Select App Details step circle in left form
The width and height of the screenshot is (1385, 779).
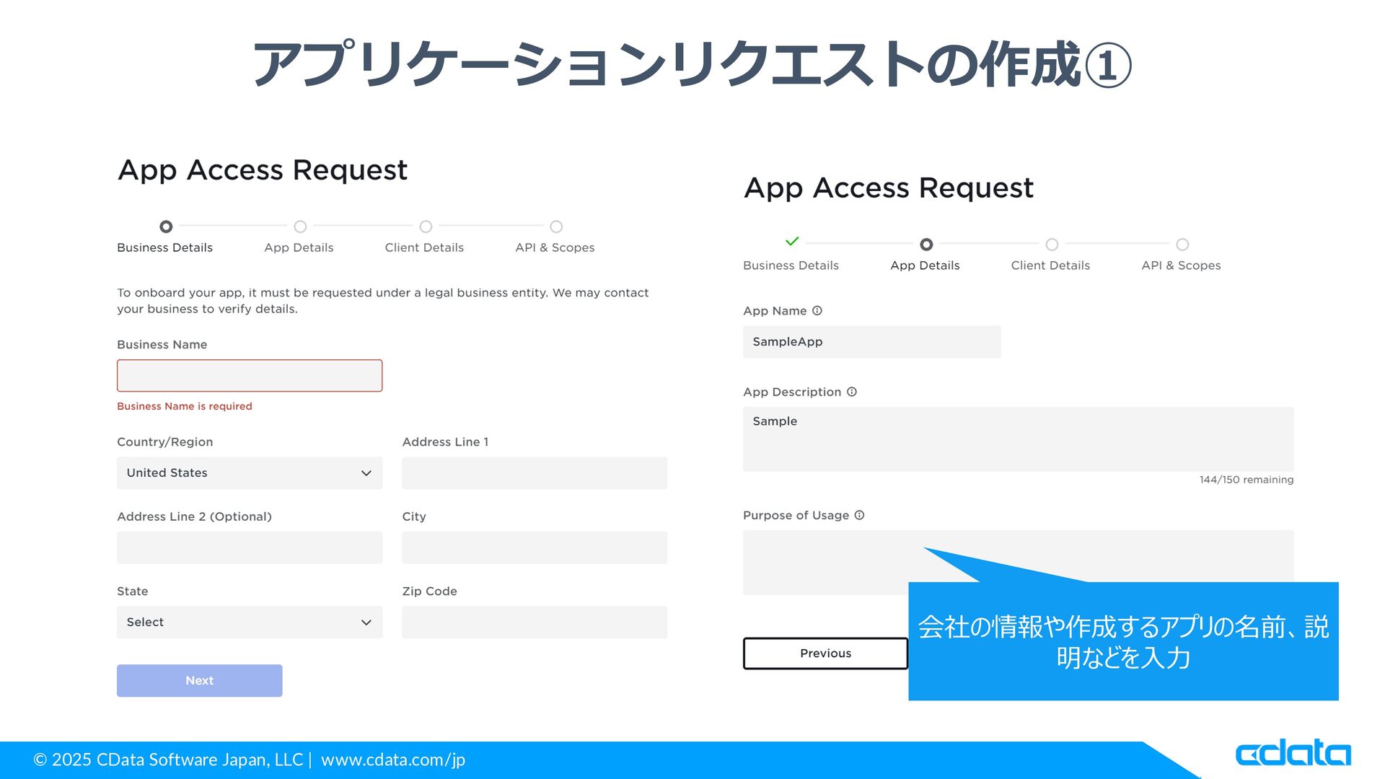point(300,226)
